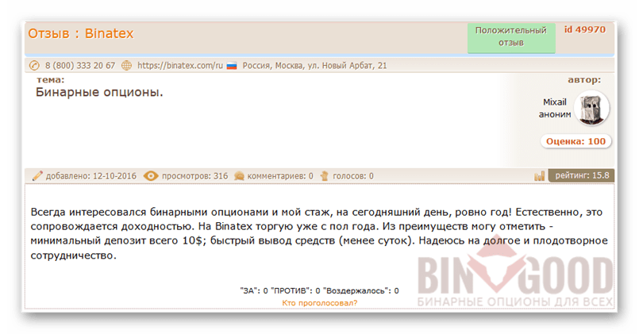
Task: Click the comments bubble icon near комментариев
Action: (239, 176)
